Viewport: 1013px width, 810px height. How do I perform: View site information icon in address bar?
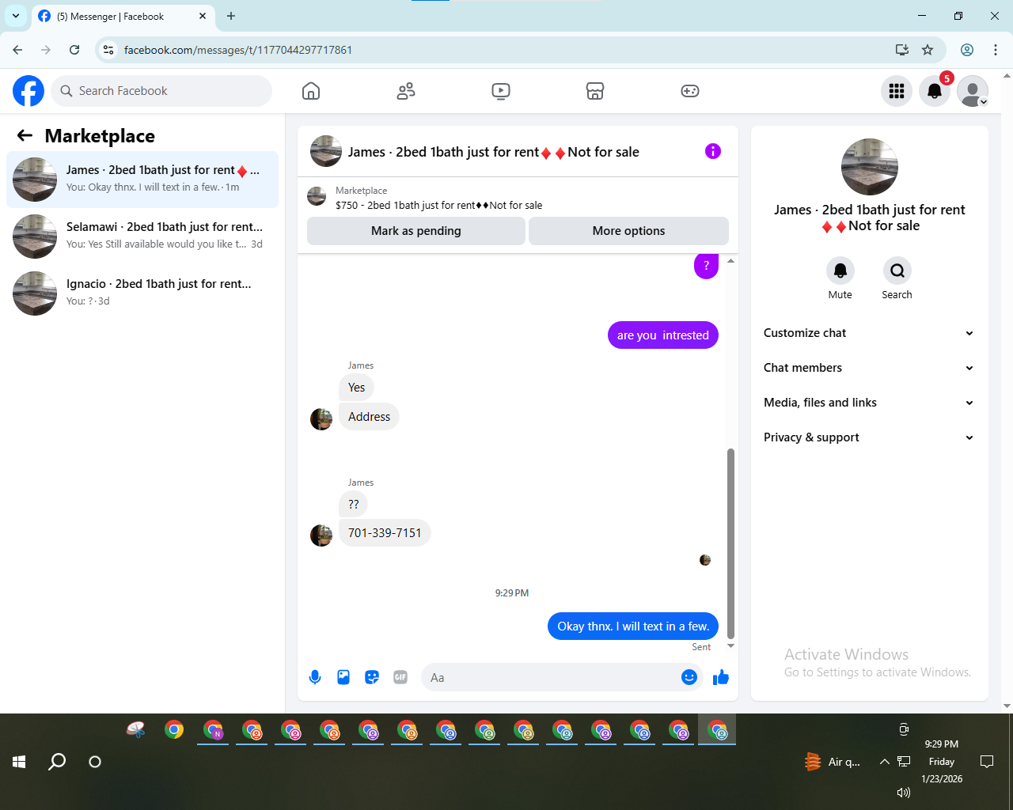(108, 50)
